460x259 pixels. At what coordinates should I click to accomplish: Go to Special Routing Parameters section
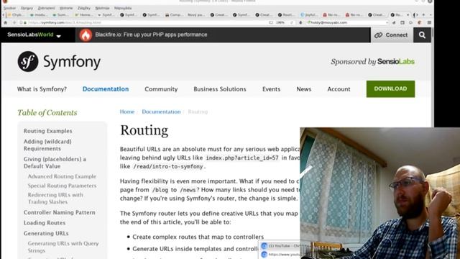(62, 186)
